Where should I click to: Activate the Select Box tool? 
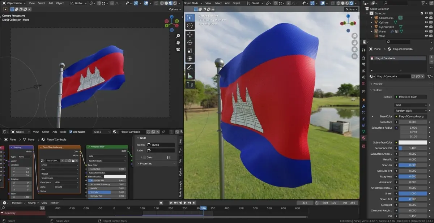(190, 17)
